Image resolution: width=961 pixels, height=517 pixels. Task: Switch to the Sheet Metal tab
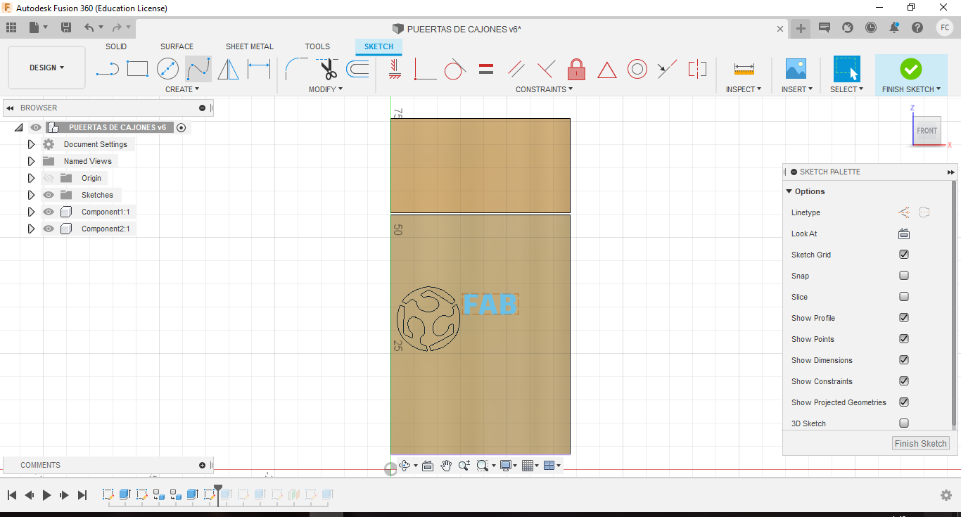(250, 46)
